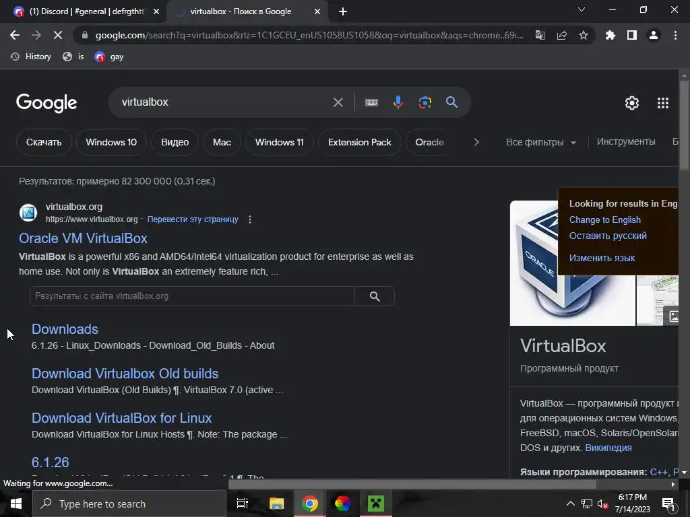Share this page from the address bar
The height and width of the screenshot is (517, 690).
coord(562,35)
